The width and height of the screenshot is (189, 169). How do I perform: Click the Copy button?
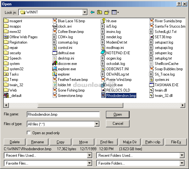tap(60, 142)
